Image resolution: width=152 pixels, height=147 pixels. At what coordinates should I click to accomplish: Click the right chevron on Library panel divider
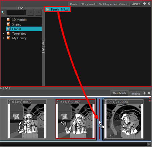click(43, 50)
